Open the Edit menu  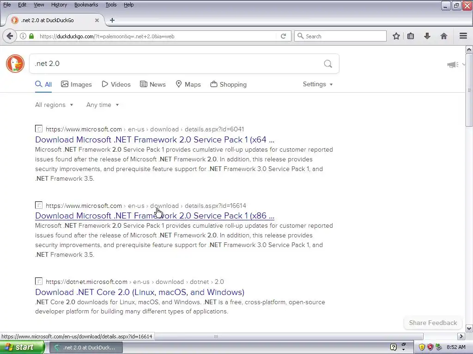[22, 5]
